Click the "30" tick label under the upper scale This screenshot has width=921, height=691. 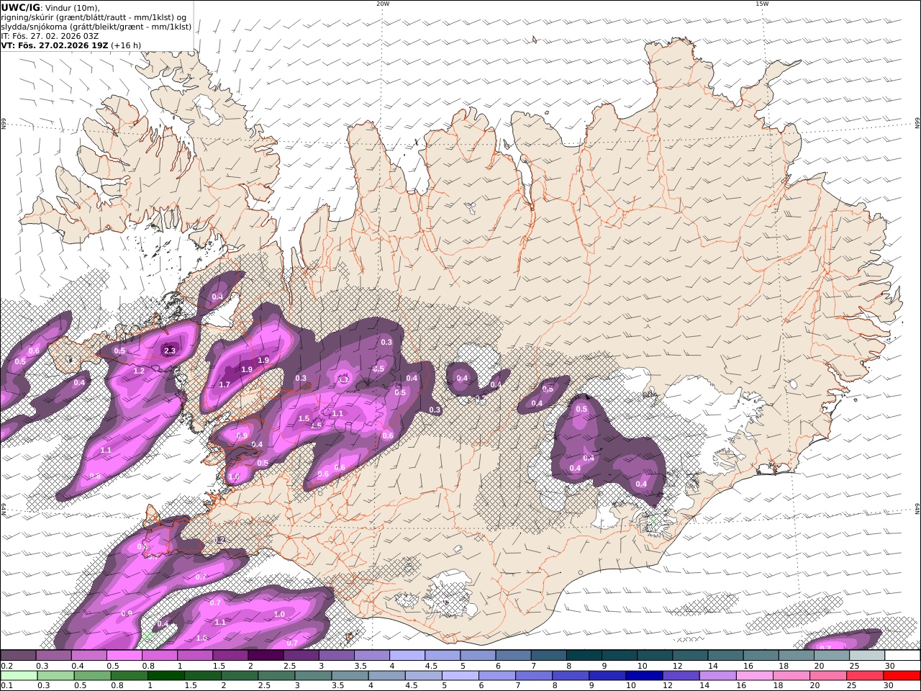click(x=889, y=666)
